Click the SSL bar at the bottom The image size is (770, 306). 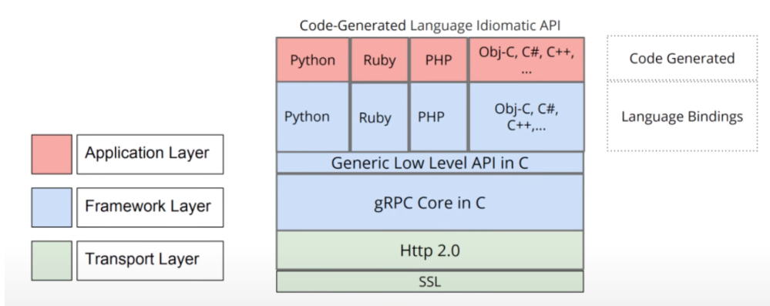(429, 282)
